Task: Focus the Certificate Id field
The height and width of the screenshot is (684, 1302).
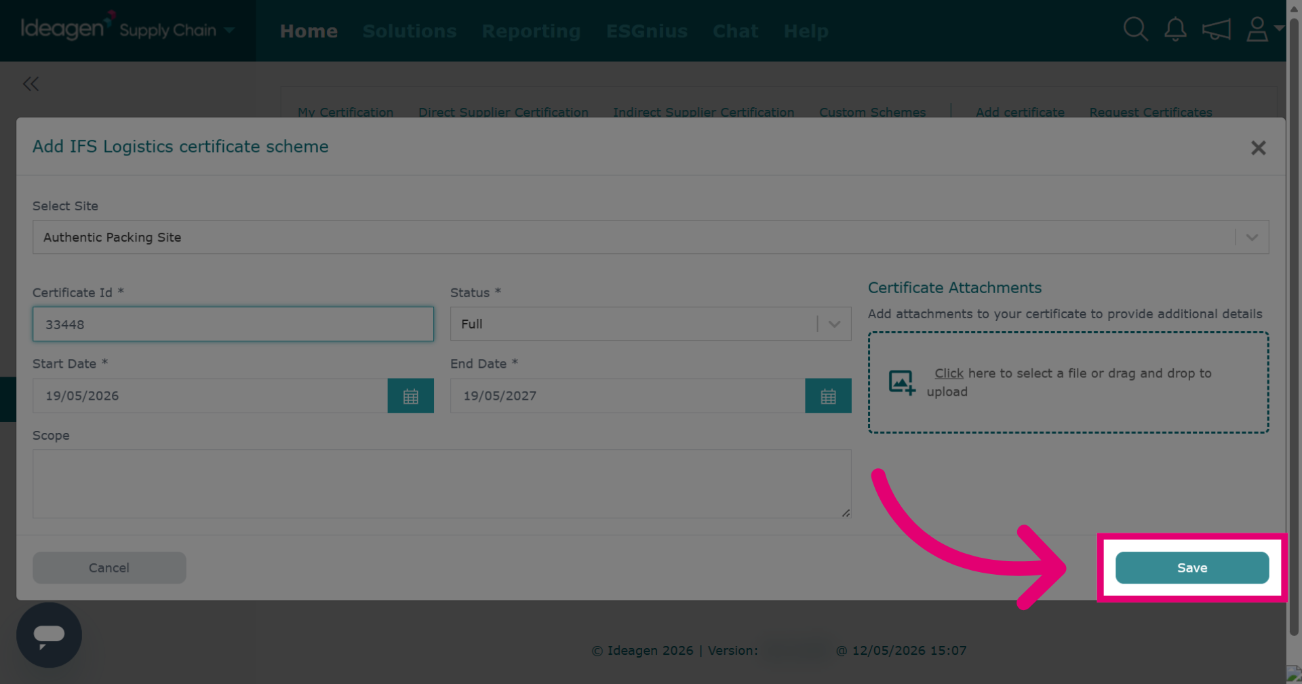Action: coord(233,324)
